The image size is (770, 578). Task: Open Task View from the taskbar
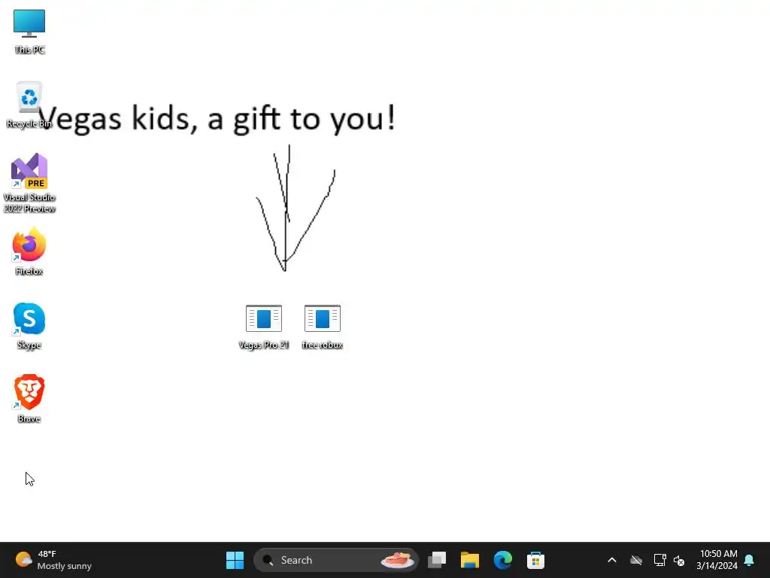point(437,560)
